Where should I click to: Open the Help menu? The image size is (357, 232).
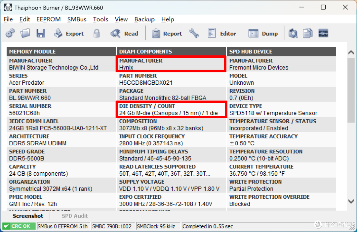click(x=168, y=19)
